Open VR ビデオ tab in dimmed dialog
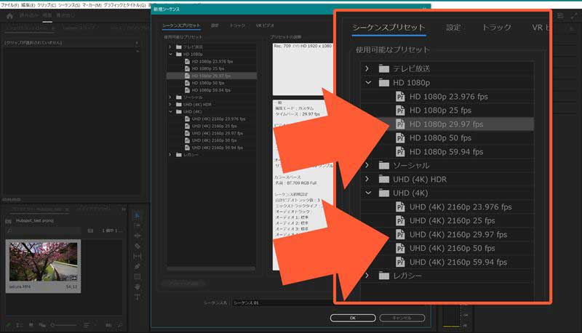The height and width of the screenshot is (333, 582). tap(265, 25)
